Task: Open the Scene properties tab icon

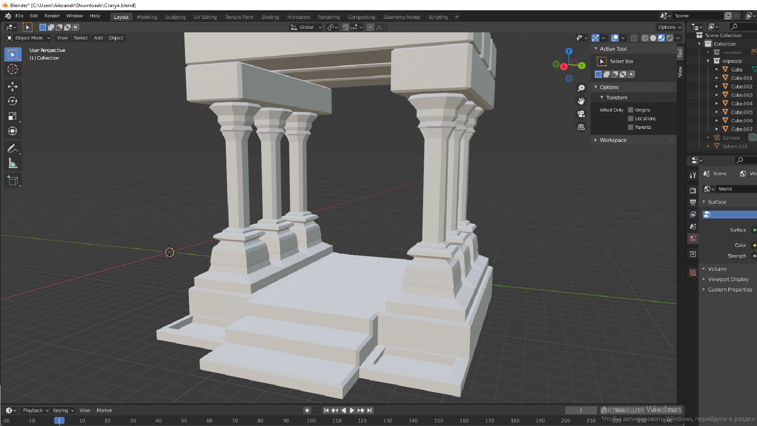Action: [x=693, y=226]
